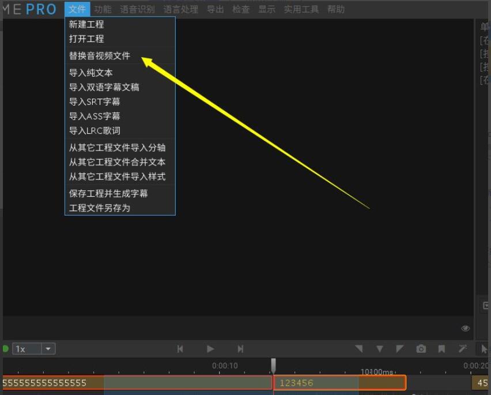Select 工程文件另存为 entry
491x395 pixels.
tap(120, 208)
